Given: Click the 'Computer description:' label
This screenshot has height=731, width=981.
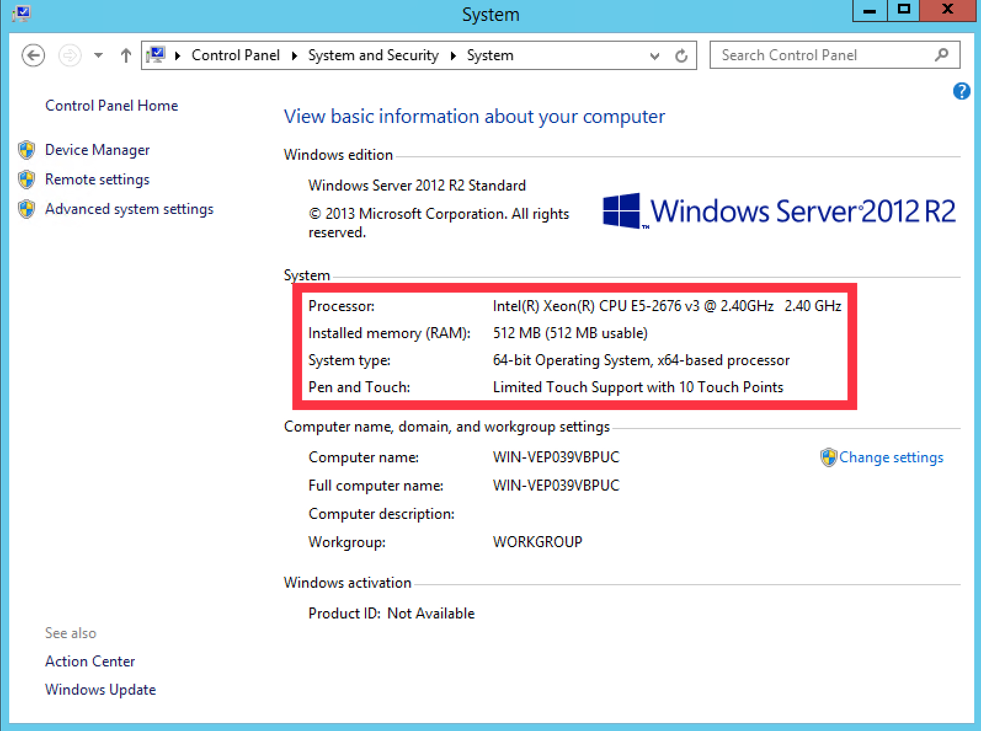Looking at the screenshot, I should (x=382, y=514).
